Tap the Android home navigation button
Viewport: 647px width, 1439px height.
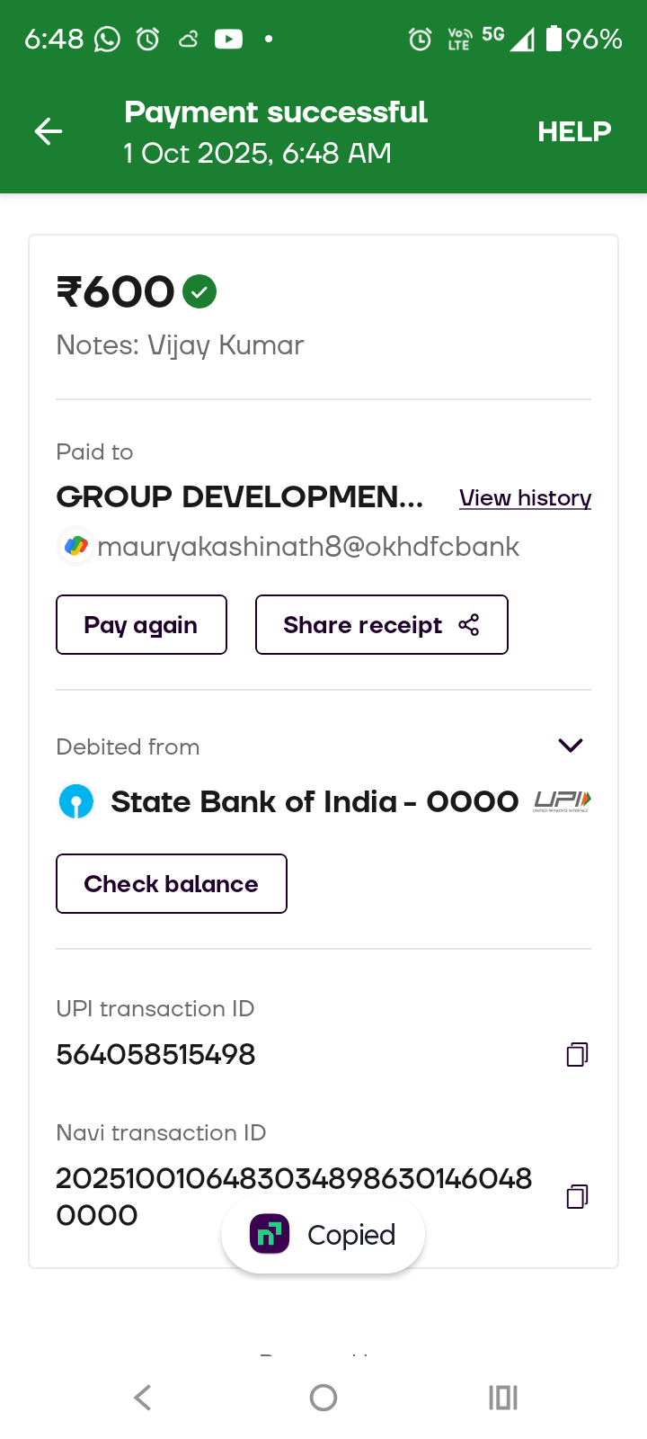click(x=323, y=1397)
